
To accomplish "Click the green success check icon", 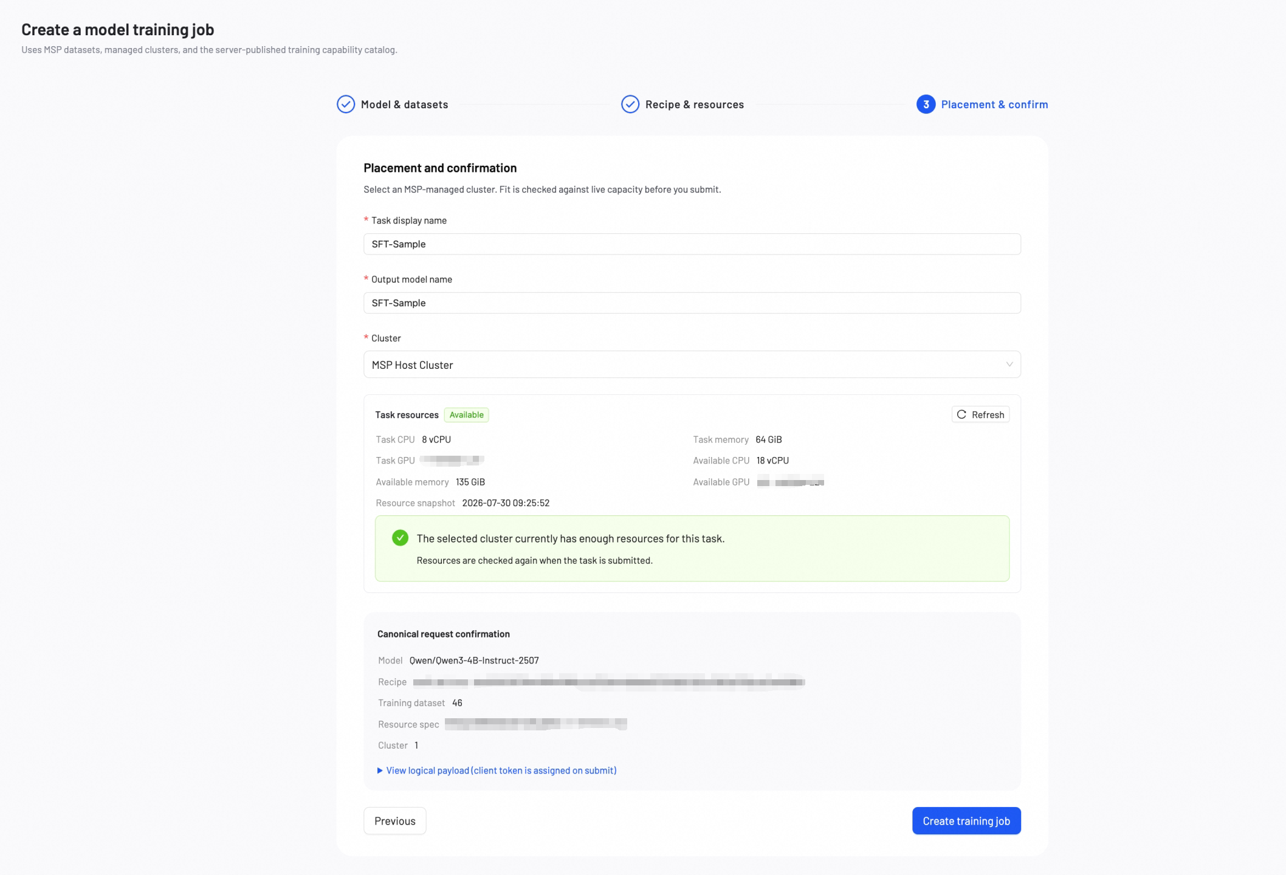I will coord(400,538).
